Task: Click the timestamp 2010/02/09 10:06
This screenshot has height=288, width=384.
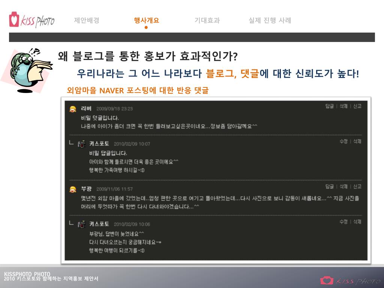Action: coord(132,224)
